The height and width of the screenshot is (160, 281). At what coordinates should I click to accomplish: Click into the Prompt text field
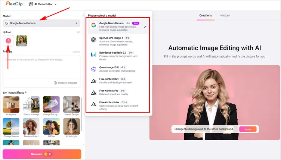point(41,67)
